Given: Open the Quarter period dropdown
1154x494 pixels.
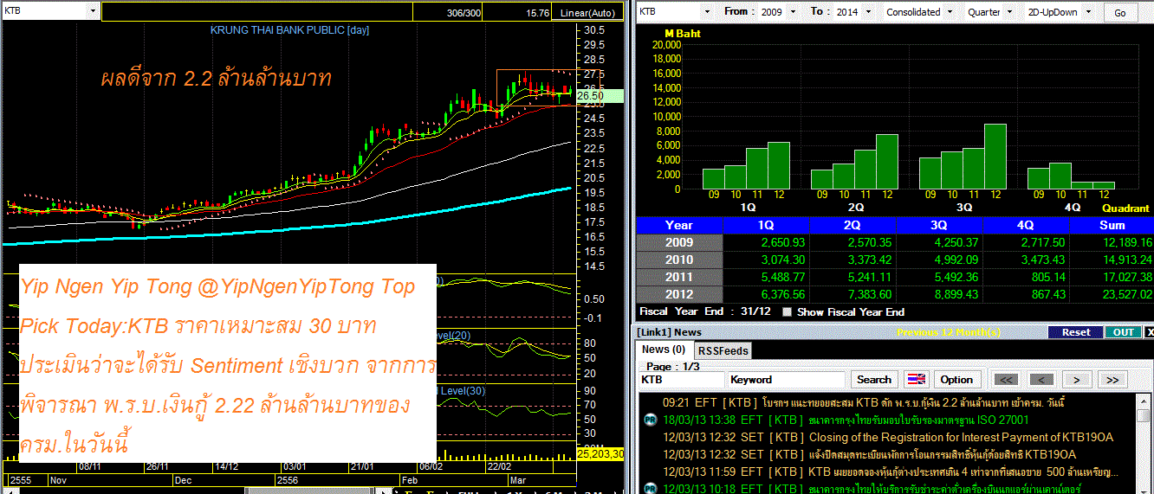Looking at the screenshot, I should (x=1009, y=12).
